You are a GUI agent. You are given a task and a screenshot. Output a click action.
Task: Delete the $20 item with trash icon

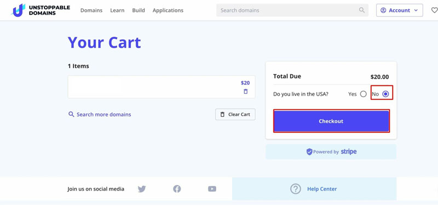(245, 91)
